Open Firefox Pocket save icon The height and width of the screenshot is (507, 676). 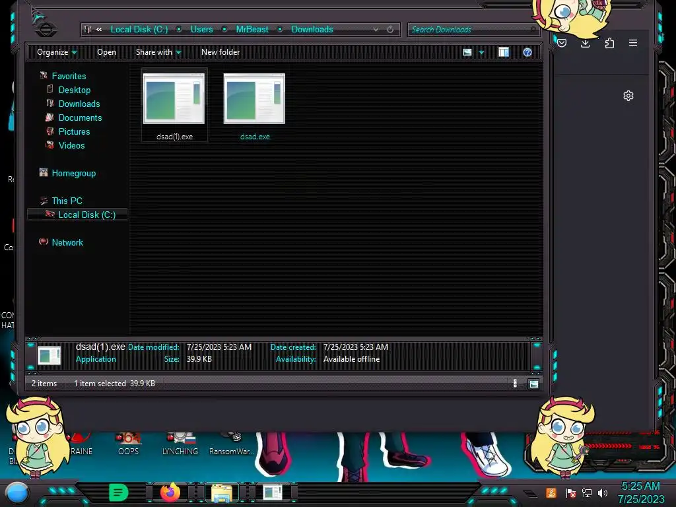[x=562, y=43]
